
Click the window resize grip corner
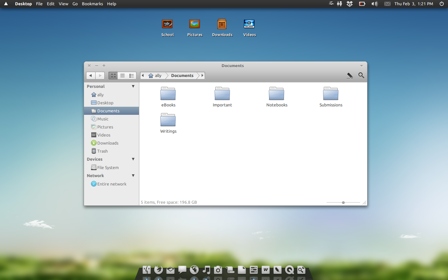click(364, 203)
